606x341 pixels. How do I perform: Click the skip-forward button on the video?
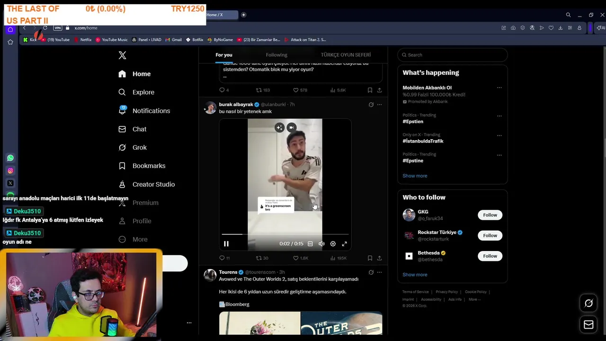click(292, 127)
